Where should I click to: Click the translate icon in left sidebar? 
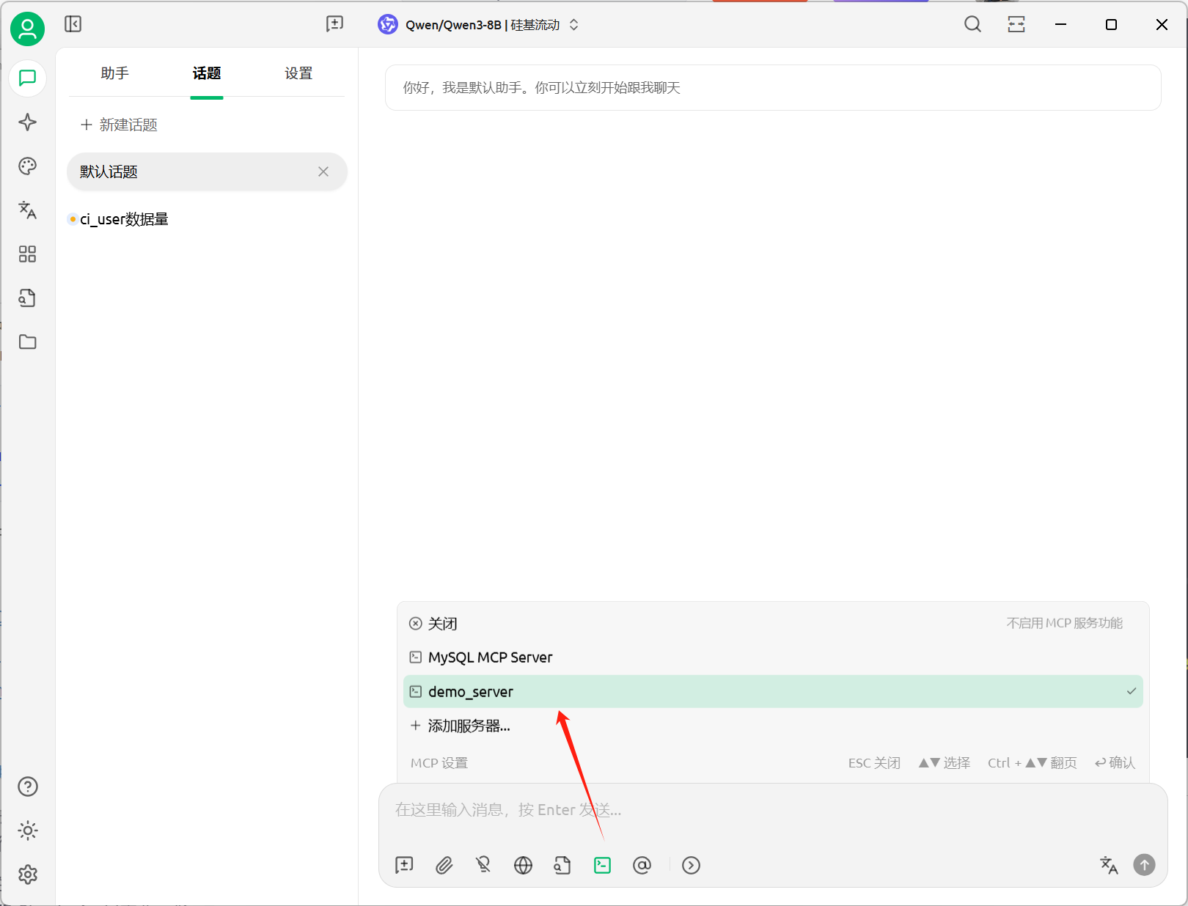[28, 210]
